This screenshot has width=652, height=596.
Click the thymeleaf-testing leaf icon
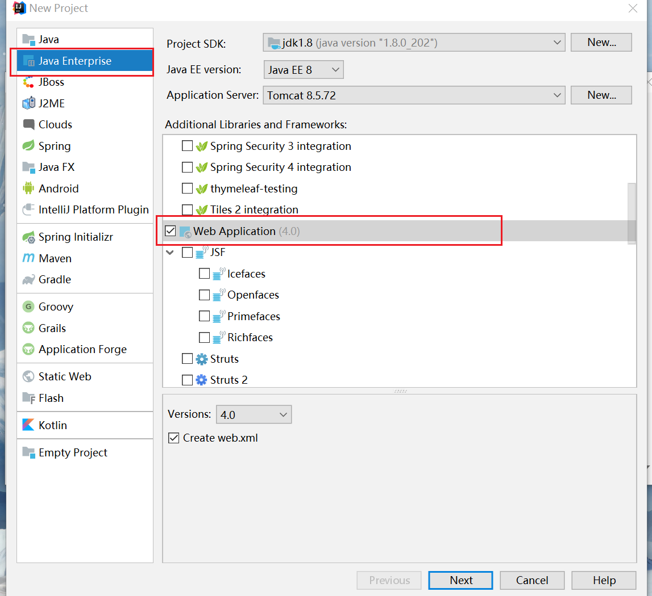coord(201,188)
